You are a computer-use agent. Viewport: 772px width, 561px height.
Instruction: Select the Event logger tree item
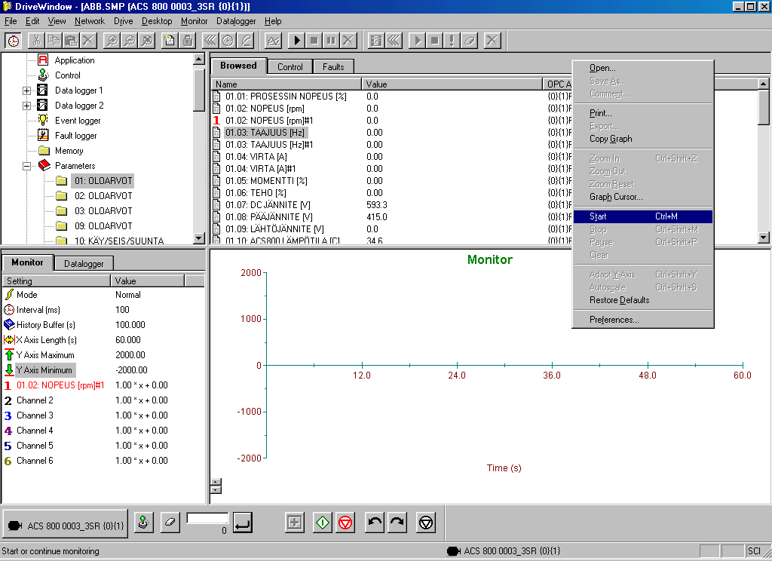pyautogui.click(x=78, y=121)
